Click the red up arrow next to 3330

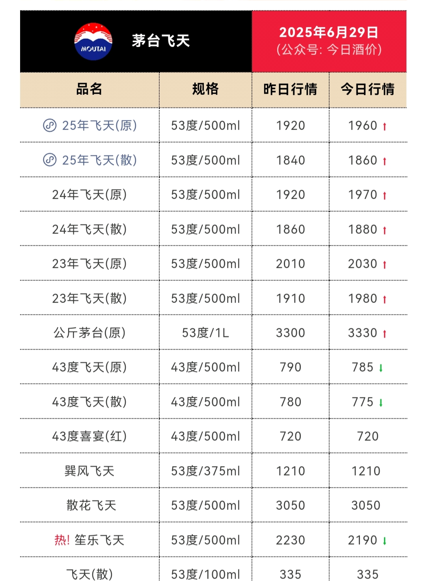[384, 334]
